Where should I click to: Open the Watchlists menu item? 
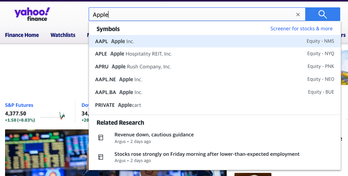(63, 35)
